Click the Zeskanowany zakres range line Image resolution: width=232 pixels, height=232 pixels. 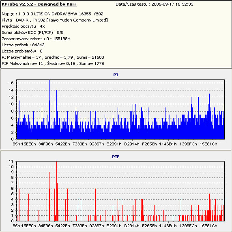36,39
